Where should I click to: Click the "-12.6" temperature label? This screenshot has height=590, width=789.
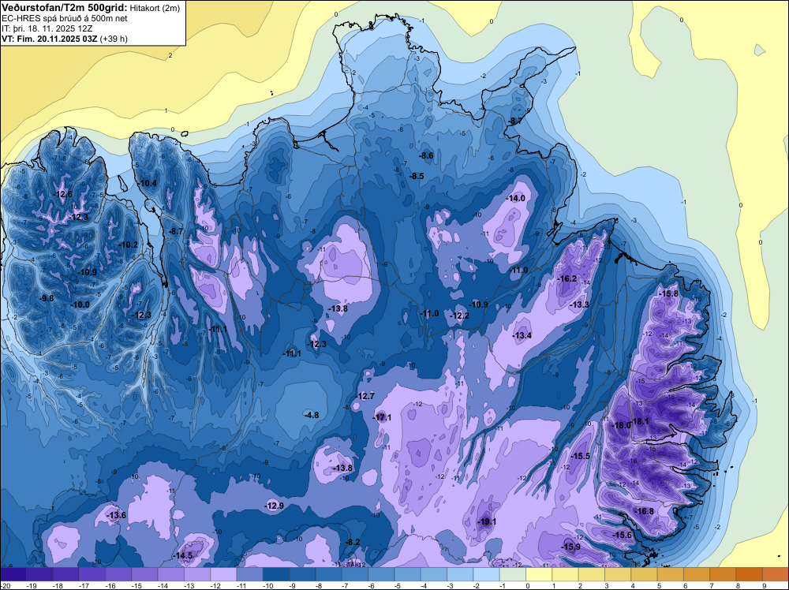63,194
